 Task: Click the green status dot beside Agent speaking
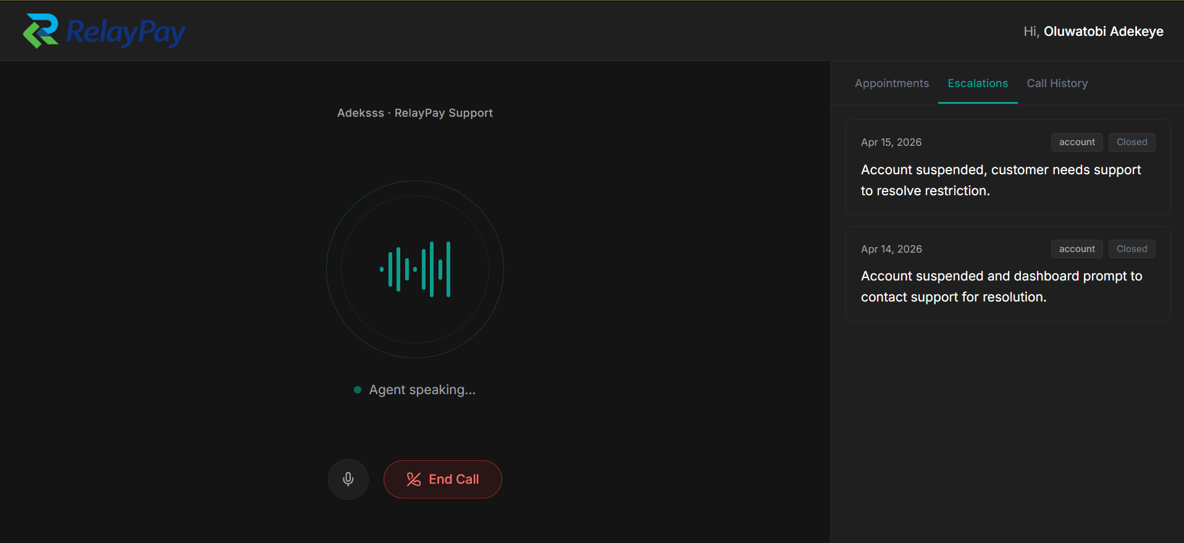pos(357,390)
